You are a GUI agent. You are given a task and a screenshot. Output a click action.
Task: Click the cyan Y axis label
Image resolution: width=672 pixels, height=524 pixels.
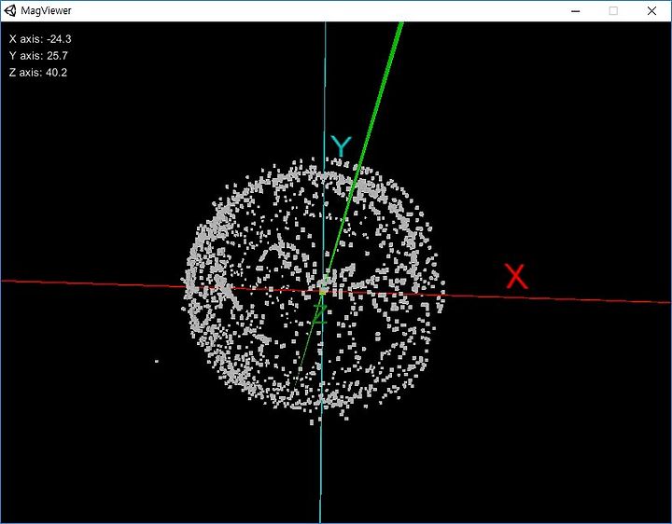pos(342,146)
